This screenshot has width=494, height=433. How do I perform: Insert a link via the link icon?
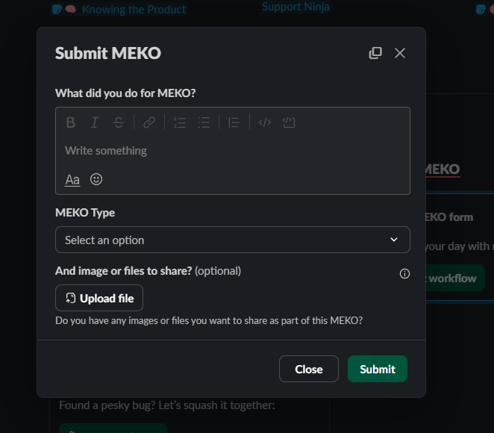[149, 122]
